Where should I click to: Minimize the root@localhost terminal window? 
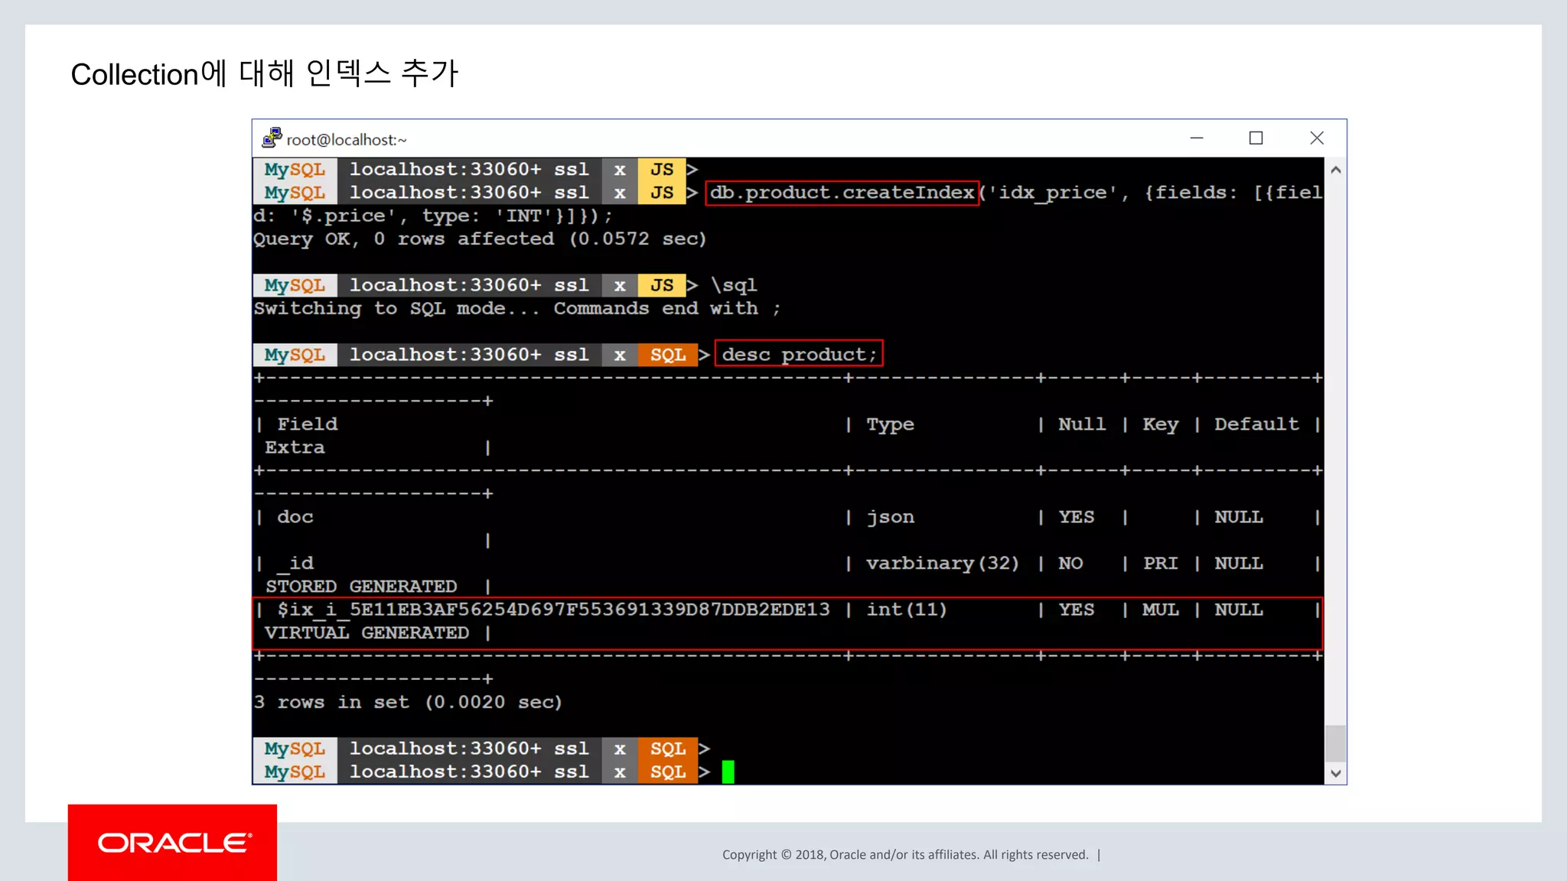(1197, 138)
